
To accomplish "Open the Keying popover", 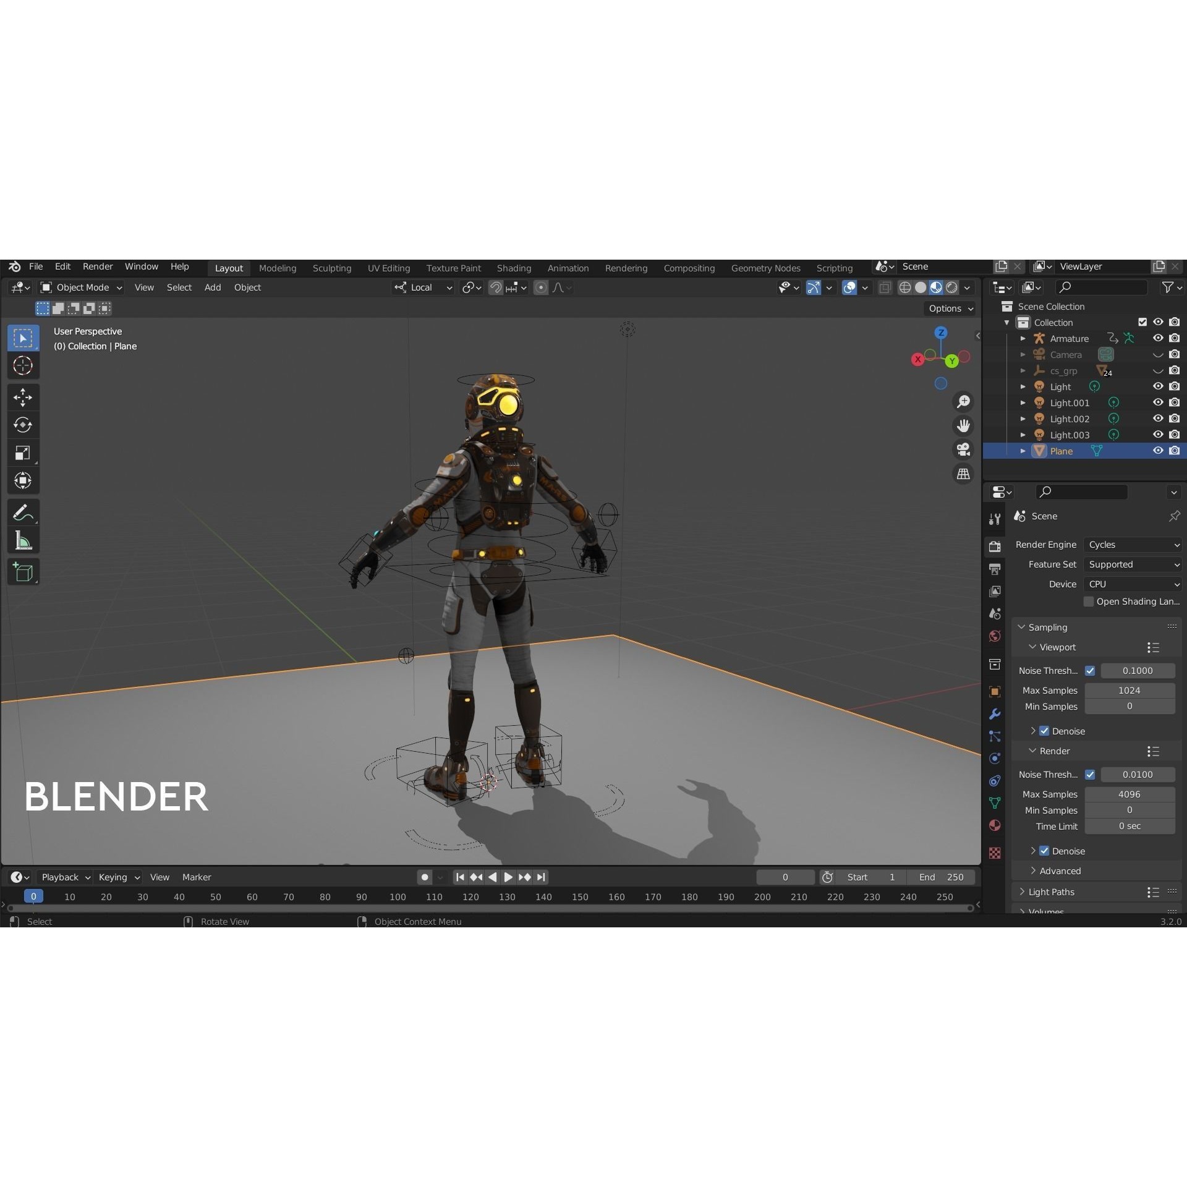I will pyautogui.click(x=118, y=877).
